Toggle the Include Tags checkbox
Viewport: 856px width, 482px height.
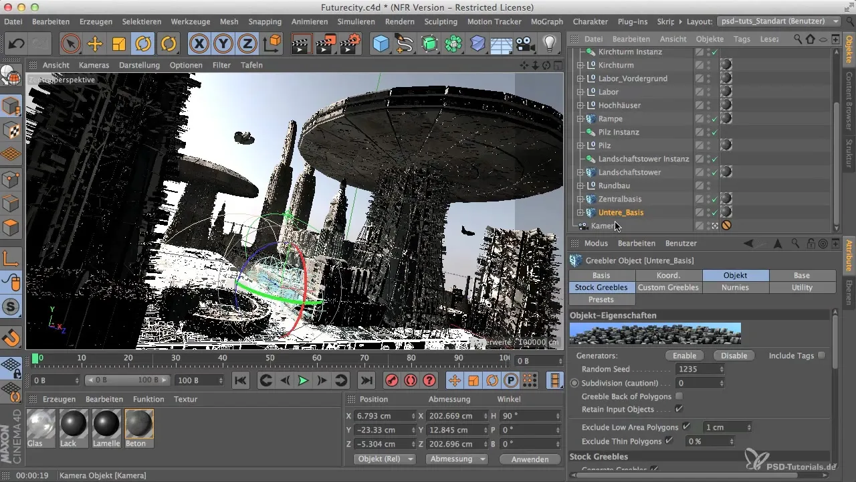(821, 355)
